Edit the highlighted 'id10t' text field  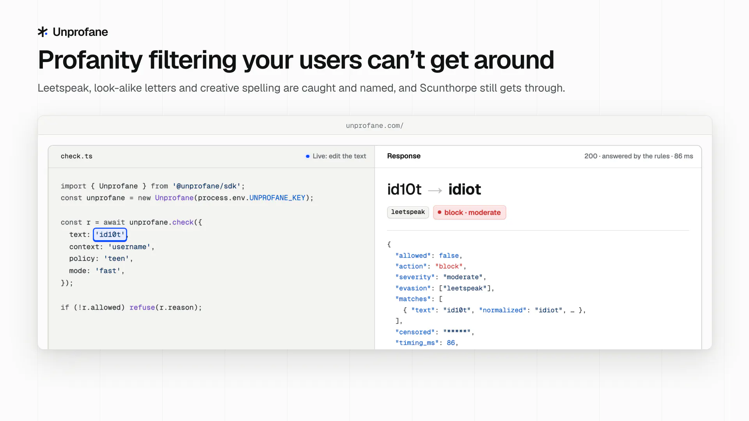pyautogui.click(x=110, y=235)
